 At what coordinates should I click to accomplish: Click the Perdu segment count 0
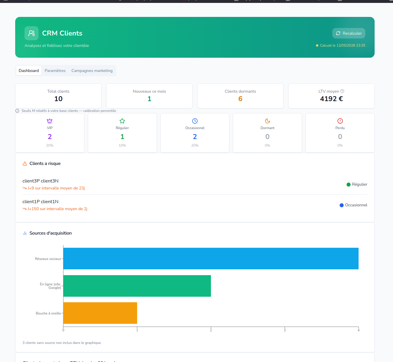click(340, 137)
